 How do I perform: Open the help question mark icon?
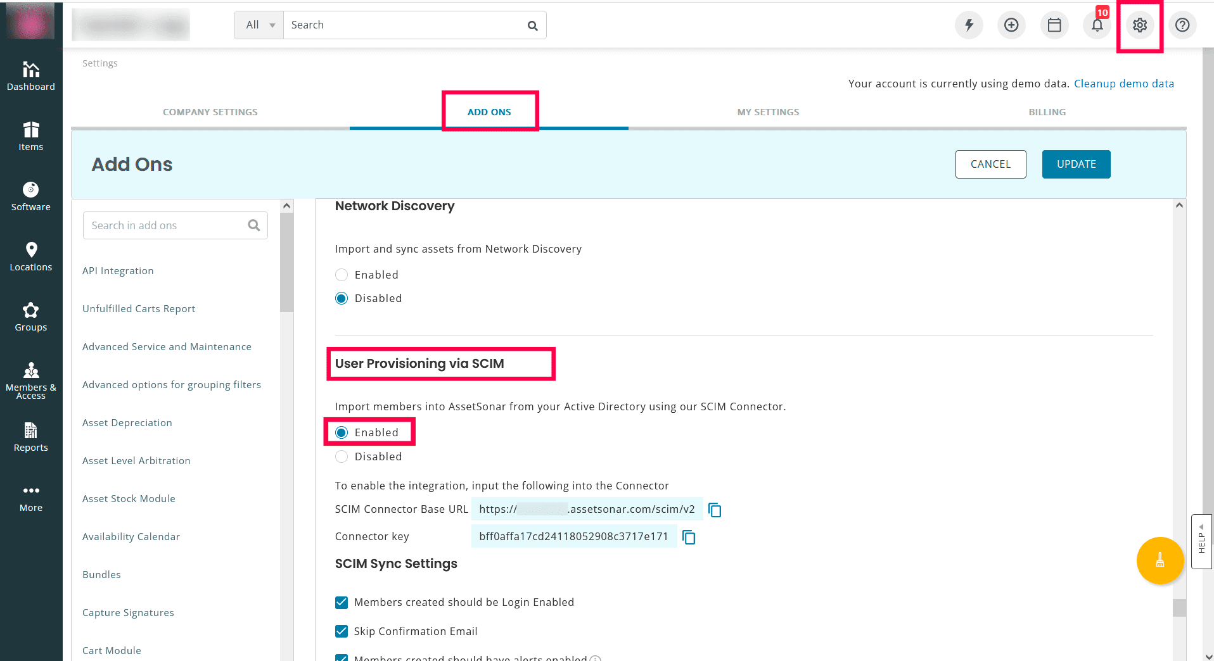pyautogui.click(x=1182, y=25)
